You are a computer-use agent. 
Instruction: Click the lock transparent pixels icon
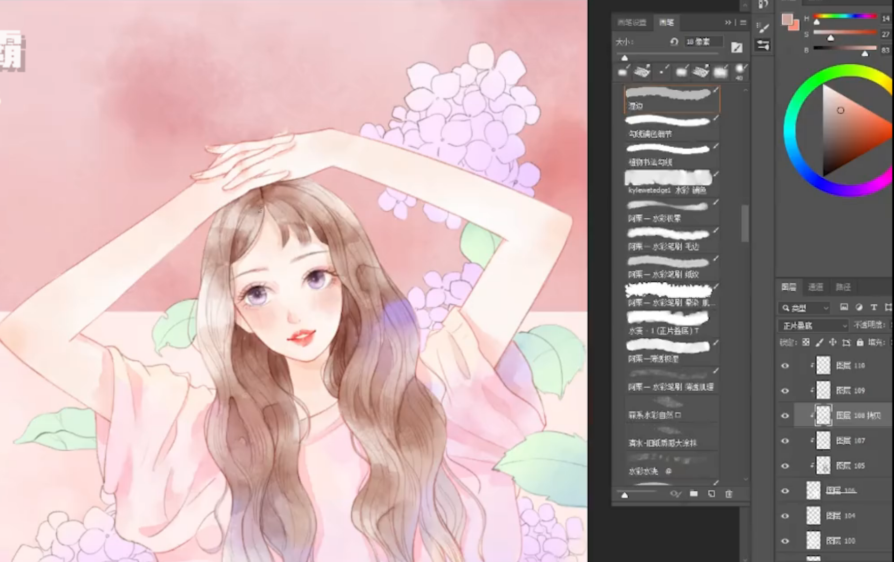pyautogui.click(x=806, y=342)
